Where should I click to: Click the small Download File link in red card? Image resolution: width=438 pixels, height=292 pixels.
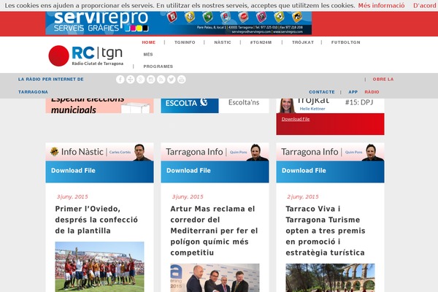pyautogui.click(x=296, y=119)
